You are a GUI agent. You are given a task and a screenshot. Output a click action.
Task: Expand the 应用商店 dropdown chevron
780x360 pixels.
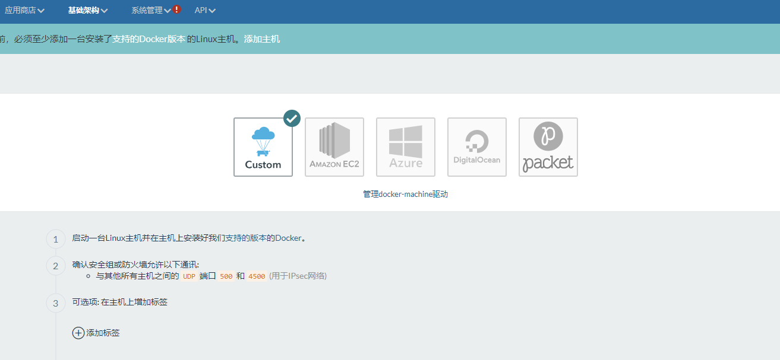coord(41,11)
